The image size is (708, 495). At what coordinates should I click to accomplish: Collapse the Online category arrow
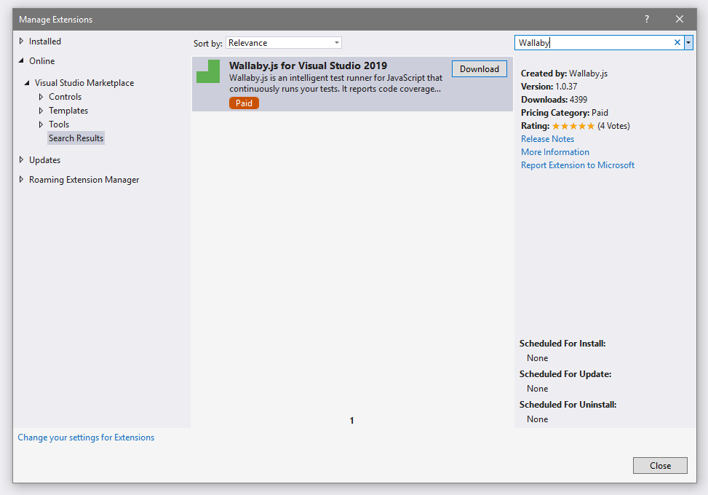pos(21,60)
